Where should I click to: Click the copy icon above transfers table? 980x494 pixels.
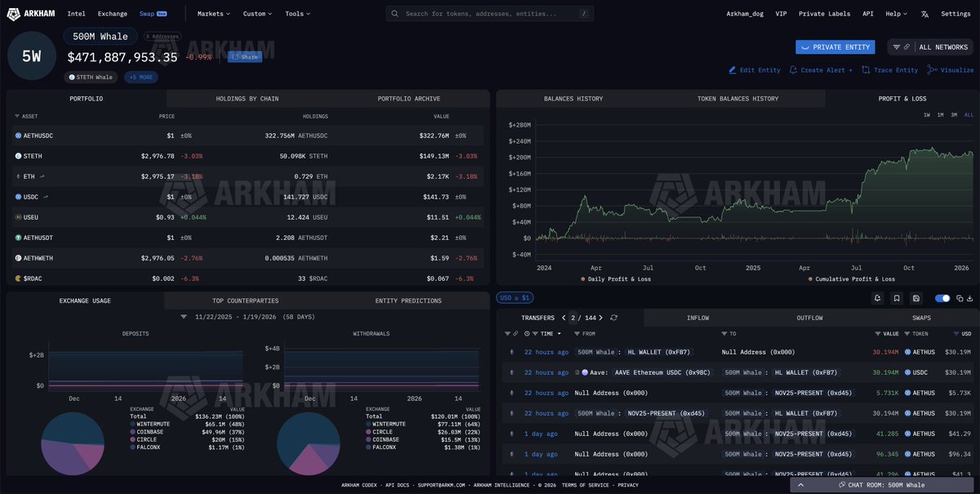pyautogui.click(x=961, y=299)
